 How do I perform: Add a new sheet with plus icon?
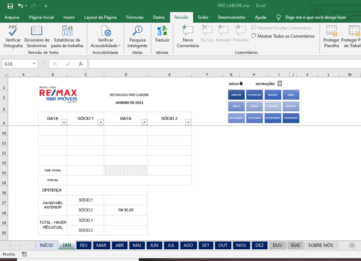point(352,245)
